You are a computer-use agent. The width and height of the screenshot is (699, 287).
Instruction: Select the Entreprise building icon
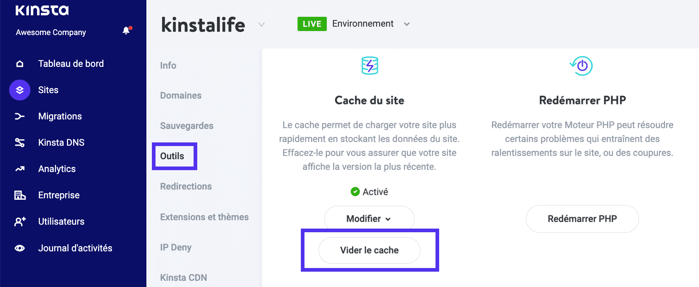pos(19,195)
